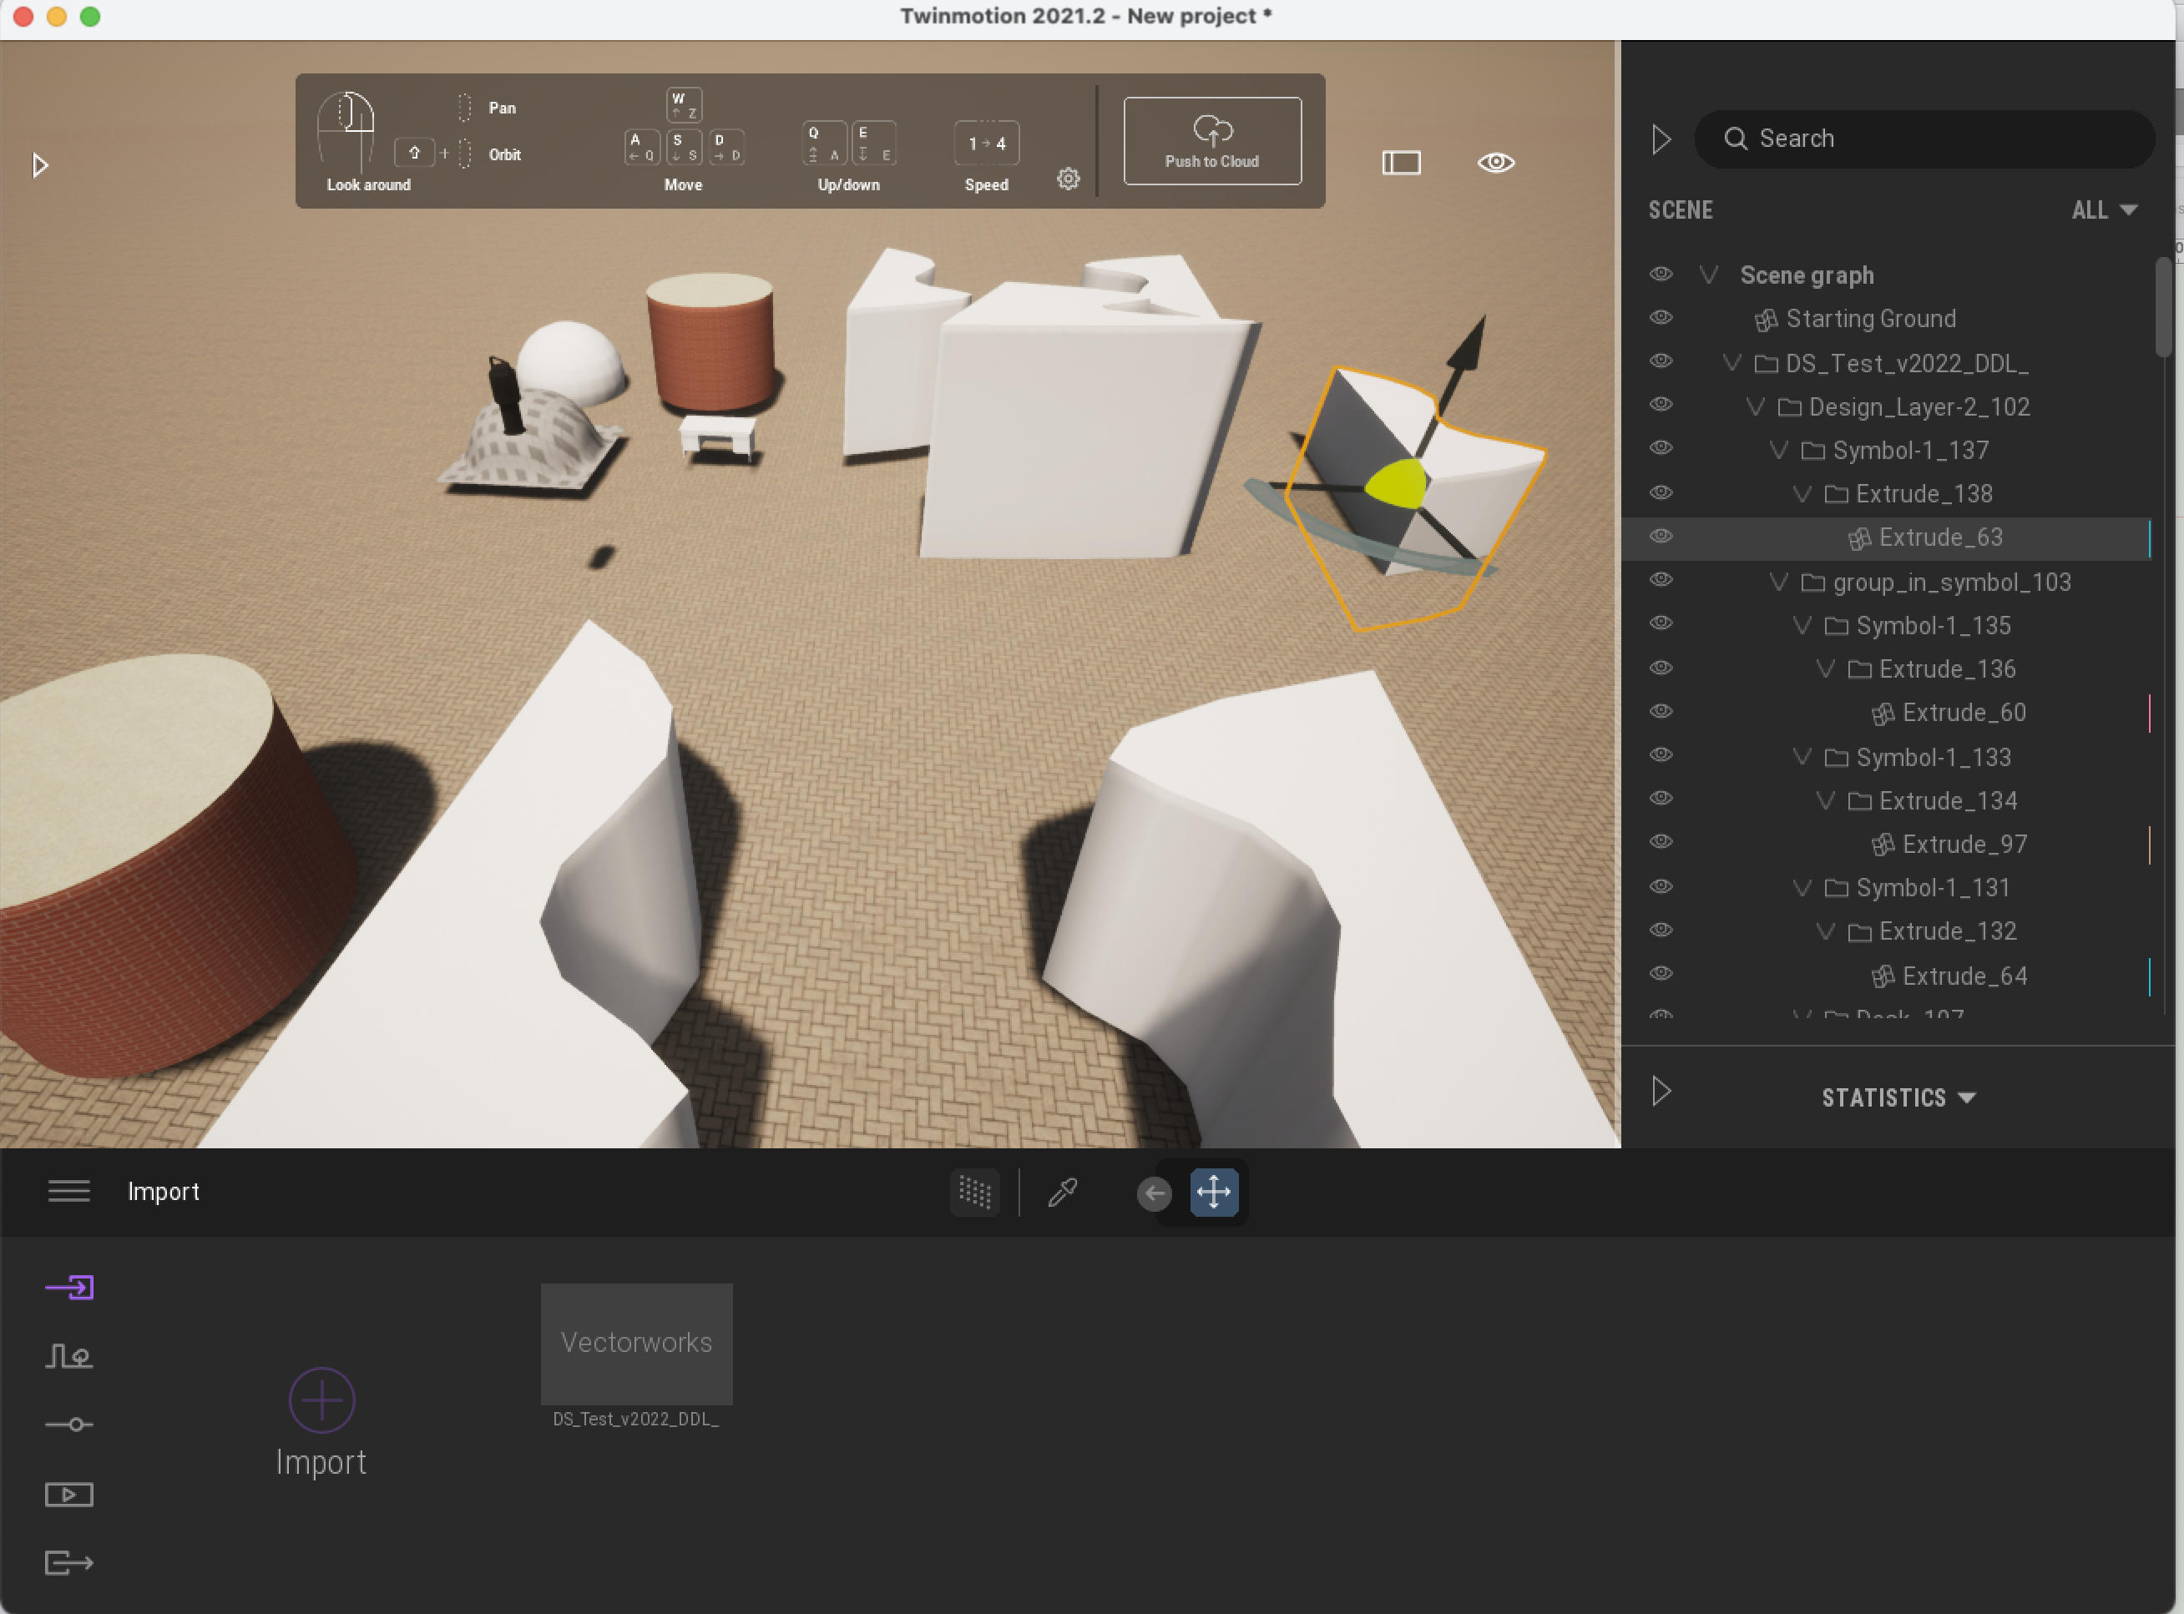This screenshot has width=2184, height=1614.
Task: Click the dotted grid icon in toolbar
Action: 974,1192
